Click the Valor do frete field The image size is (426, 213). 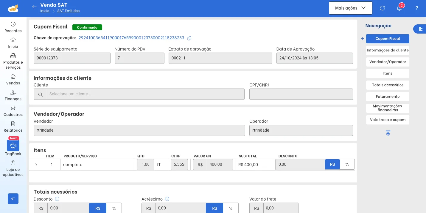tap(281, 208)
